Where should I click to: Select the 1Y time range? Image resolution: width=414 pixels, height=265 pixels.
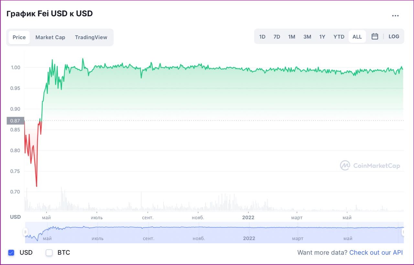pyautogui.click(x=322, y=37)
